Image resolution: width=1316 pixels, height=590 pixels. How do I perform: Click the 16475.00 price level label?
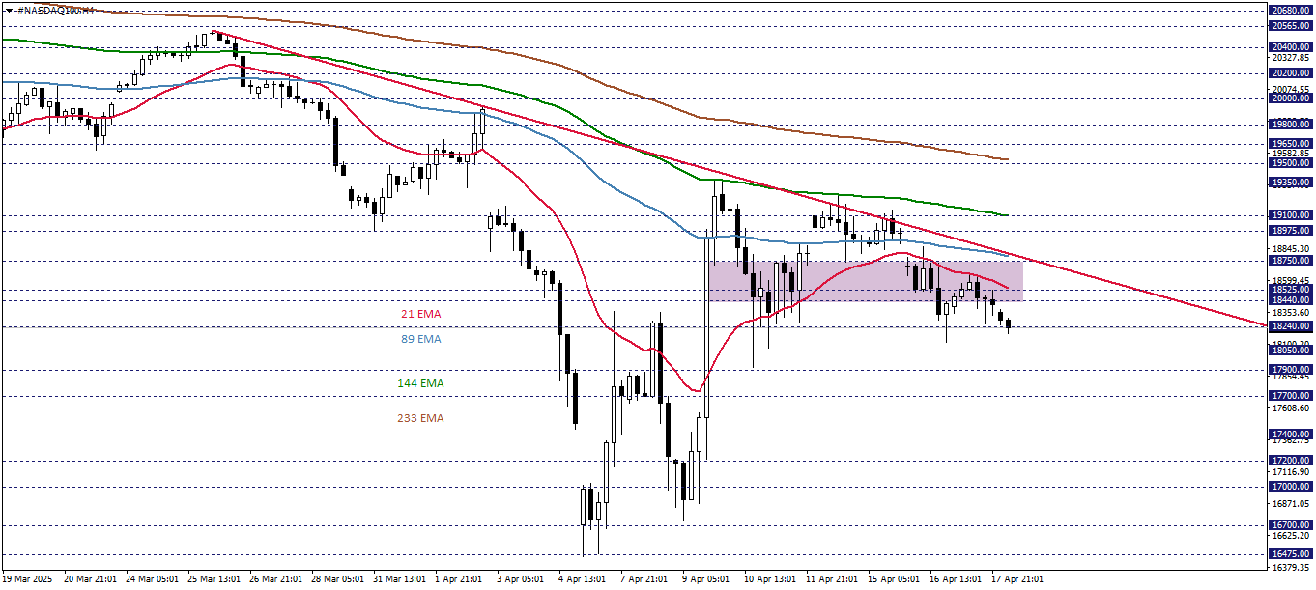click(x=1291, y=554)
